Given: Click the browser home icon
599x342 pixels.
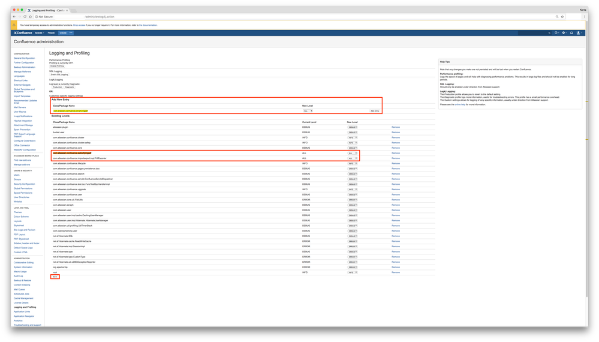Looking at the screenshot, I should [30, 17].
